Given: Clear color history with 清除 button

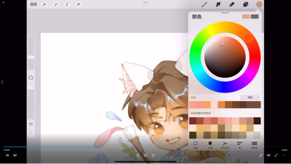Looking at the screenshot, I should tap(250, 97).
